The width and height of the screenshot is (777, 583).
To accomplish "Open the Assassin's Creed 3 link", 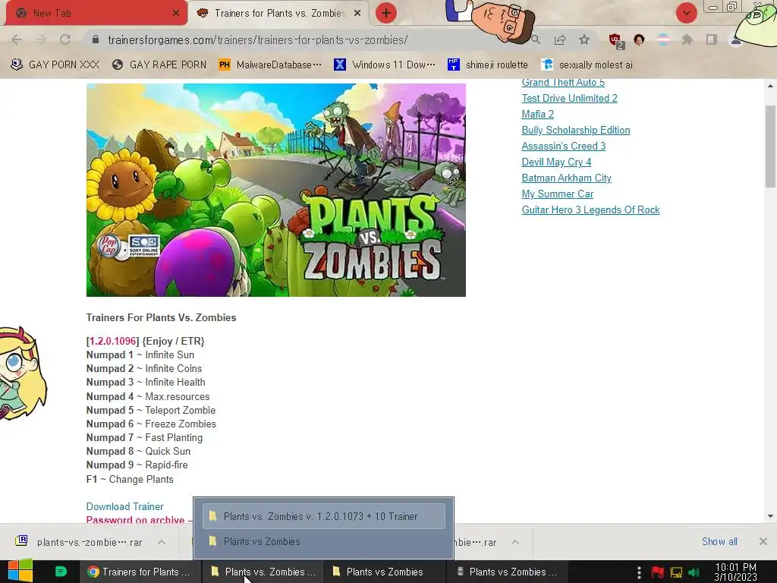I will point(564,146).
